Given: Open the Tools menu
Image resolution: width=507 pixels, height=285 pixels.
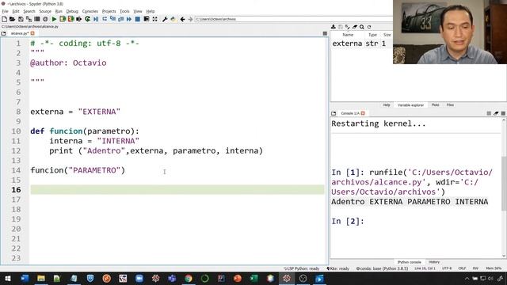Looking at the screenshot, I should coord(124,11).
